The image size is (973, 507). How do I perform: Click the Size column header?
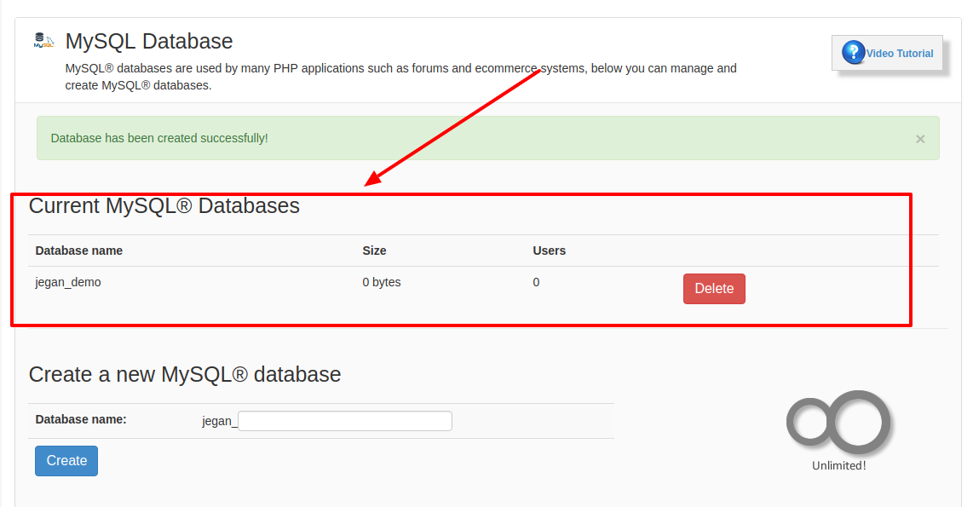tap(374, 251)
